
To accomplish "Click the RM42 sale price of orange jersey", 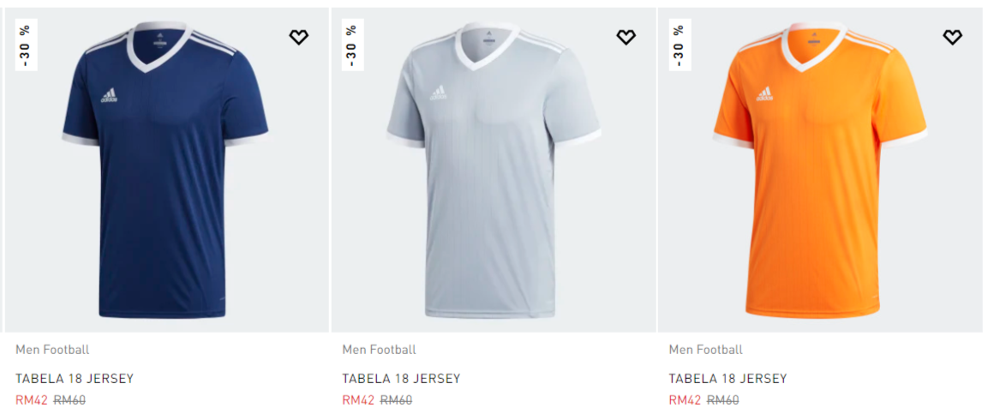I will (685, 399).
